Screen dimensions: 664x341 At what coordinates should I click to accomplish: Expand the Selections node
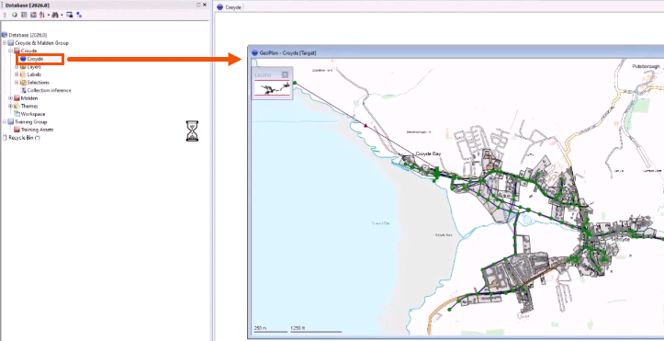tap(17, 83)
